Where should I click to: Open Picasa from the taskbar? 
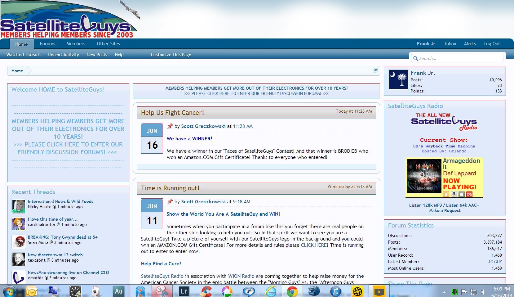(x=227, y=291)
